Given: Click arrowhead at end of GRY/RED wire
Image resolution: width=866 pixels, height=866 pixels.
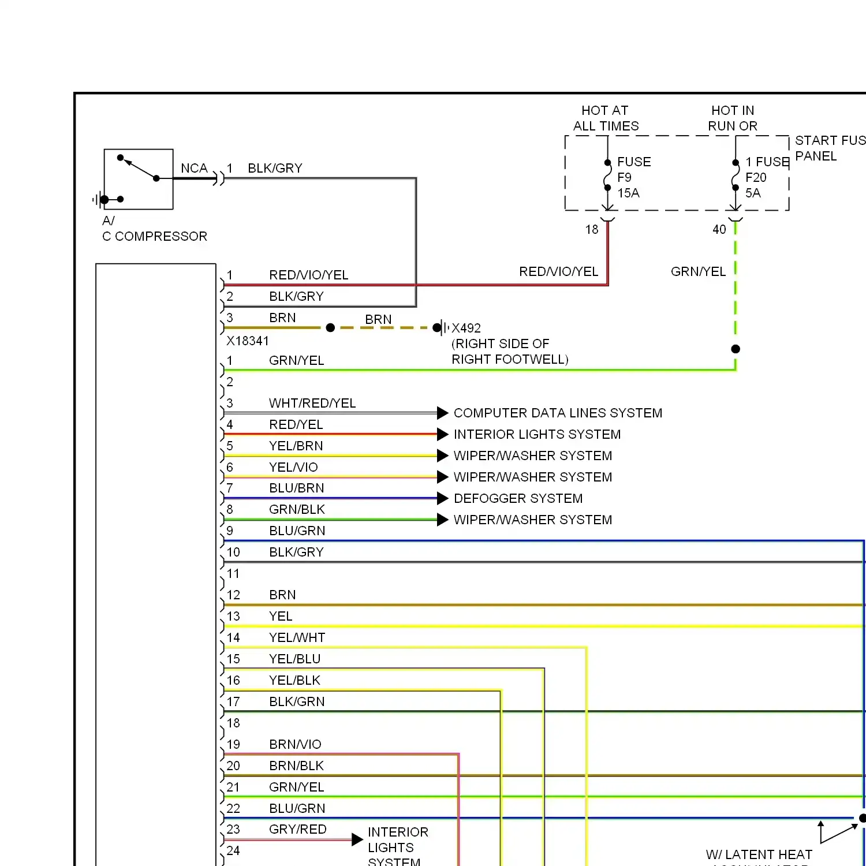Looking at the screenshot, I should click(x=357, y=839).
